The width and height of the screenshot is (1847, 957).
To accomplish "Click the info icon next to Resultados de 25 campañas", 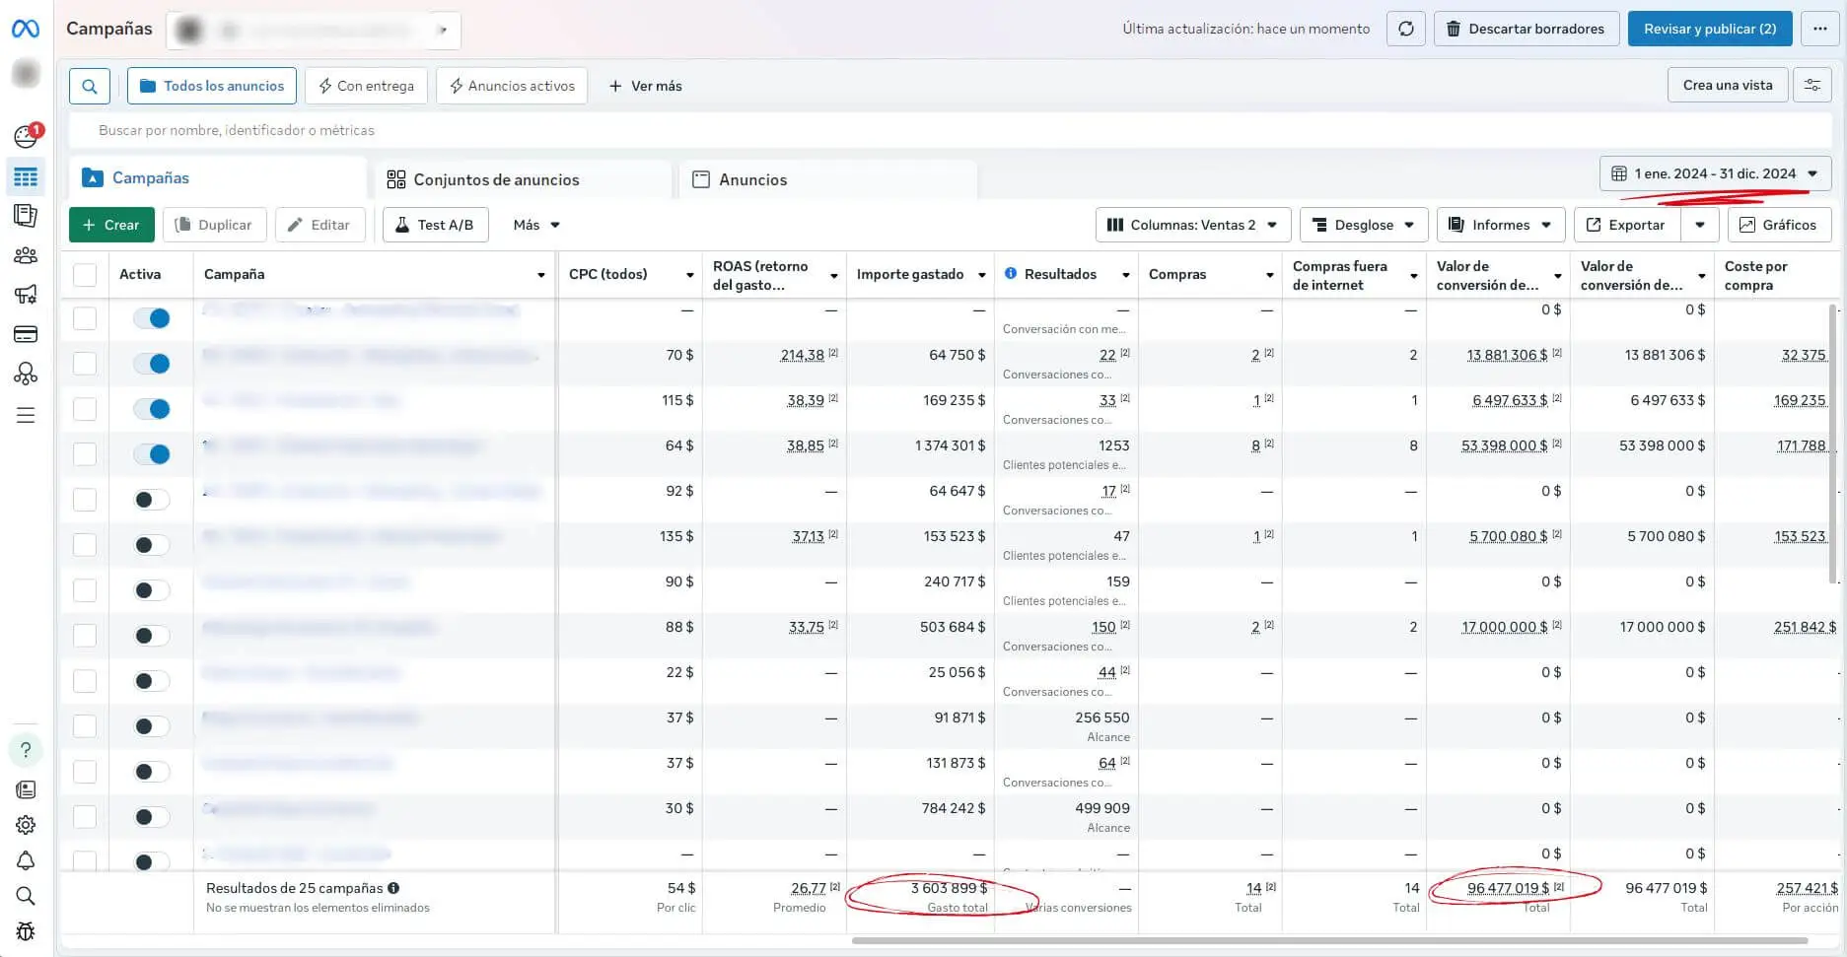I will (393, 888).
